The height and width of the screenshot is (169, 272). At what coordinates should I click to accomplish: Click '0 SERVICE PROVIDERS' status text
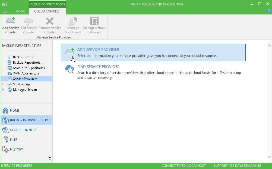pyautogui.click(x=17, y=166)
